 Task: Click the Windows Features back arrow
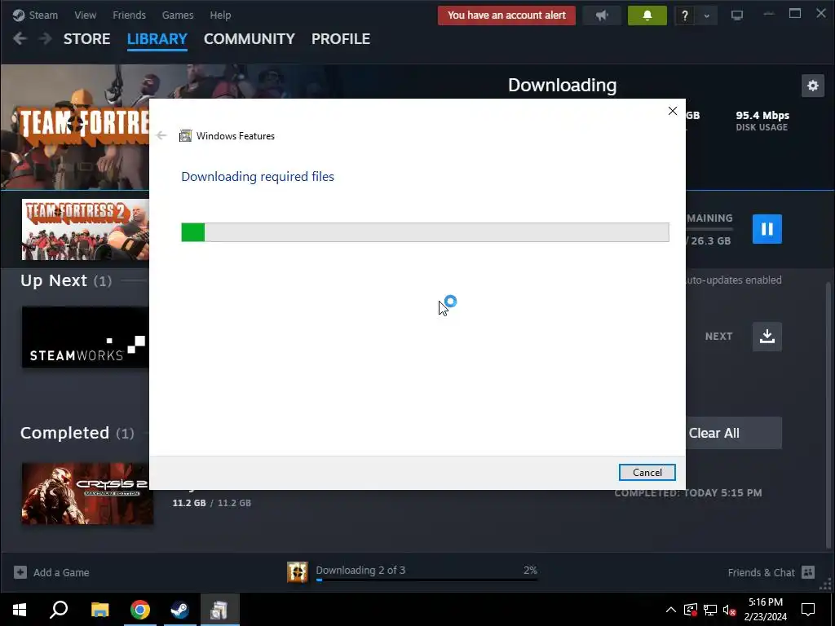[x=161, y=136]
